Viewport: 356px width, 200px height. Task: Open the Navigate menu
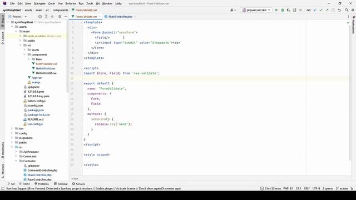point(39,3)
